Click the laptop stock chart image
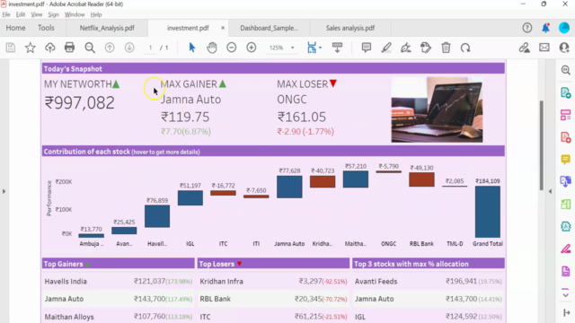This screenshot has width=575, height=323. (x=437, y=109)
